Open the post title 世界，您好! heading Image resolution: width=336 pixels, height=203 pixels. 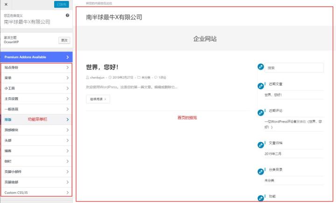point(102,67)
